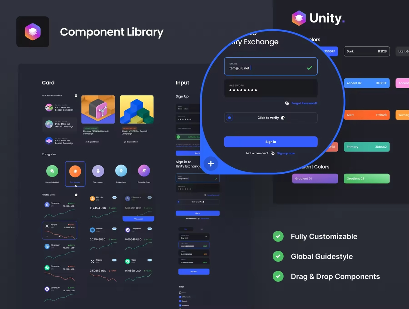Click the Top Losers money bag icon
The image size is (409, 309).
(x=98, y=171)
